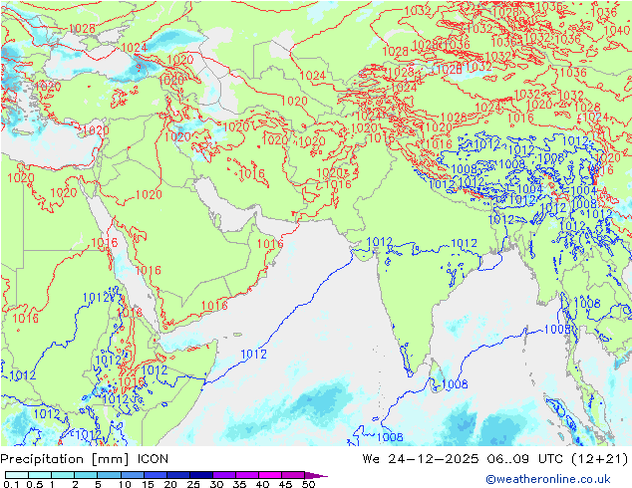
Task: Select the 40 to 45 mm legend swatch
Action: [x=270, y=475]
